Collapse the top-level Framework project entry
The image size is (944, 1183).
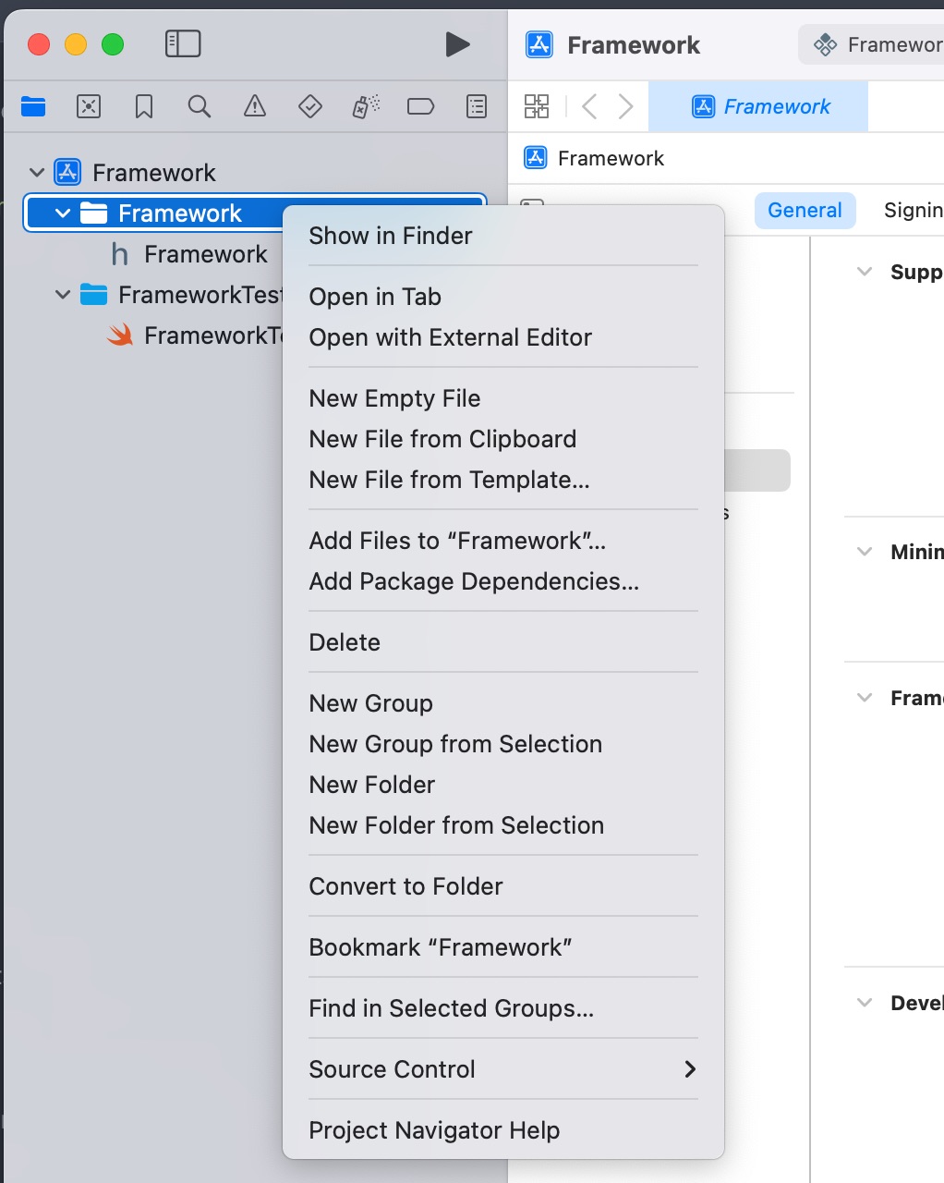(35, 172)
